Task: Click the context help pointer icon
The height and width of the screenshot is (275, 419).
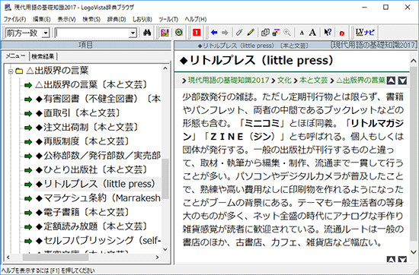Action: pyautogui.click(x=328, y=33)
